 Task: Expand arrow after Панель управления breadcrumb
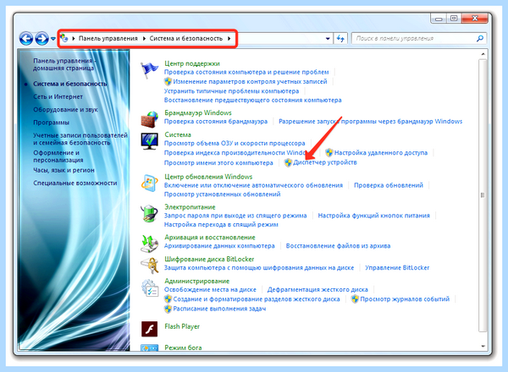click(x=144, y=39)
